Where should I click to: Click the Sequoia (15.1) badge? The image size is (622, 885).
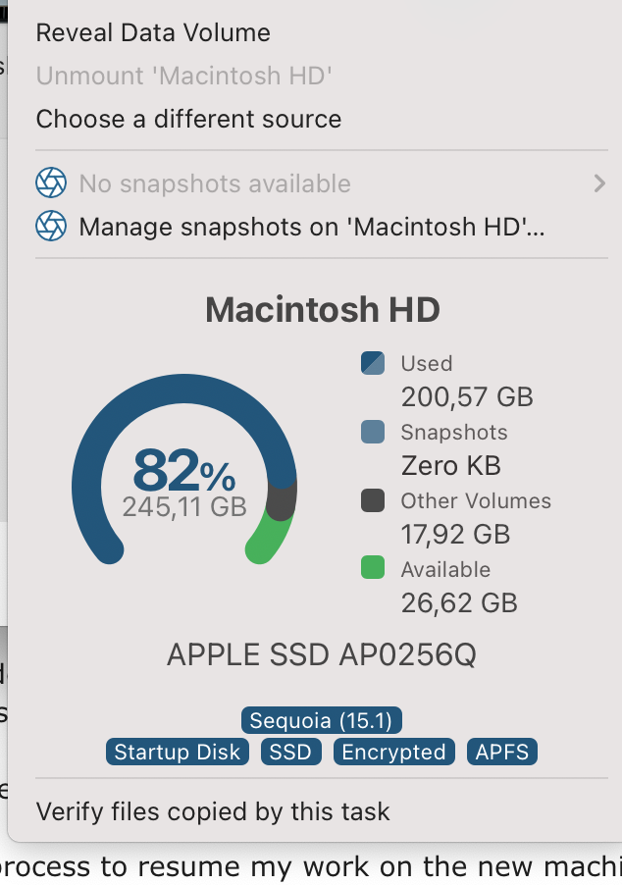pyautogui.click(x=321, y=721)
